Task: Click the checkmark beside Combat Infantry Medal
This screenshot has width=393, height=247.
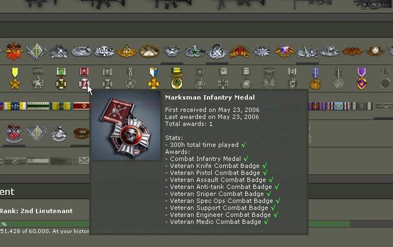Action: click(246, 159)
